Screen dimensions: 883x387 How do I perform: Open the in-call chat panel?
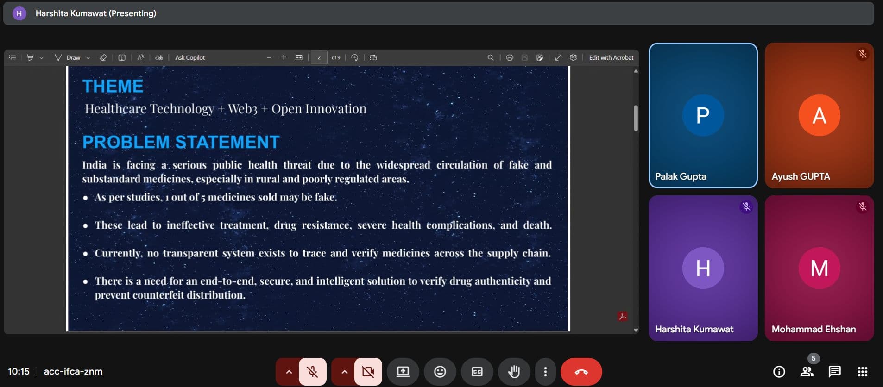point(834,372)
